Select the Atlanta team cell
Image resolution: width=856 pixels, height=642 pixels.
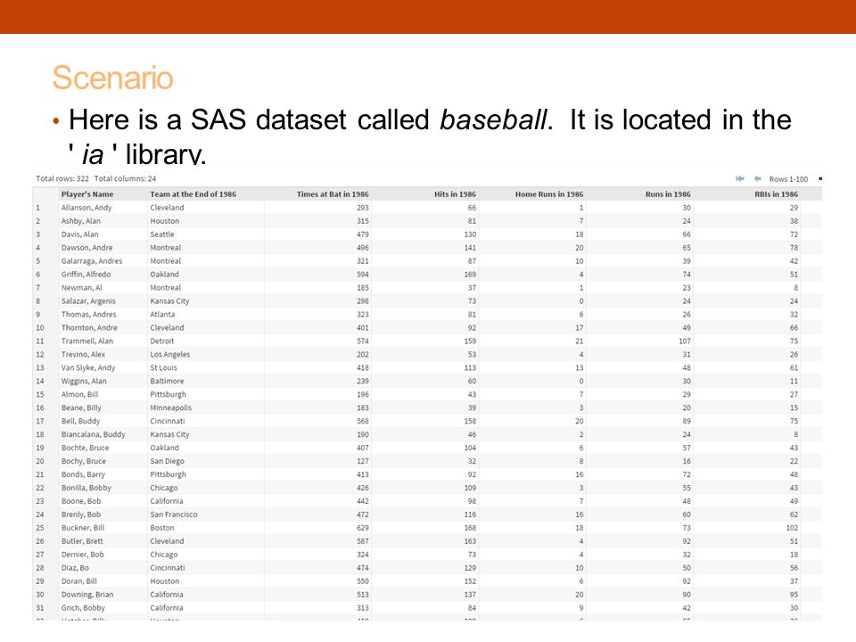click(x=162, y=315)
